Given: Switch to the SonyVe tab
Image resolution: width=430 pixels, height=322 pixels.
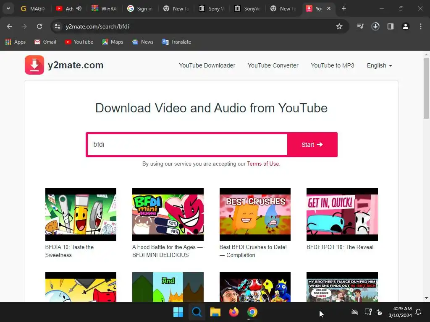Looking at the screenshot, I should click(x=247, y=8).
